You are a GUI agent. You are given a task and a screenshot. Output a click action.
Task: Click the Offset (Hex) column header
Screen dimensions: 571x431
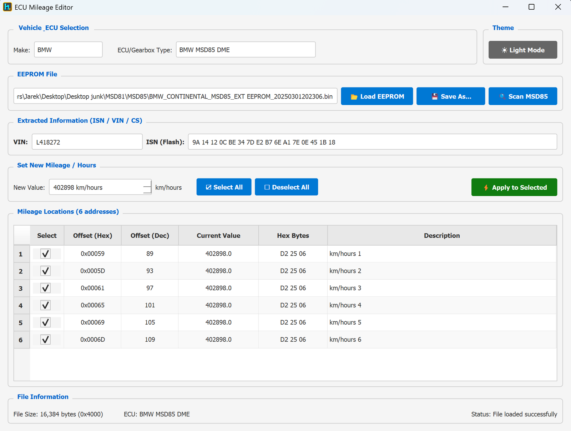93,236
